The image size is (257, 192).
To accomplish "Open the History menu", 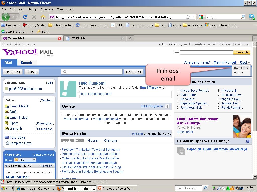I will click(x=32, y=9).
